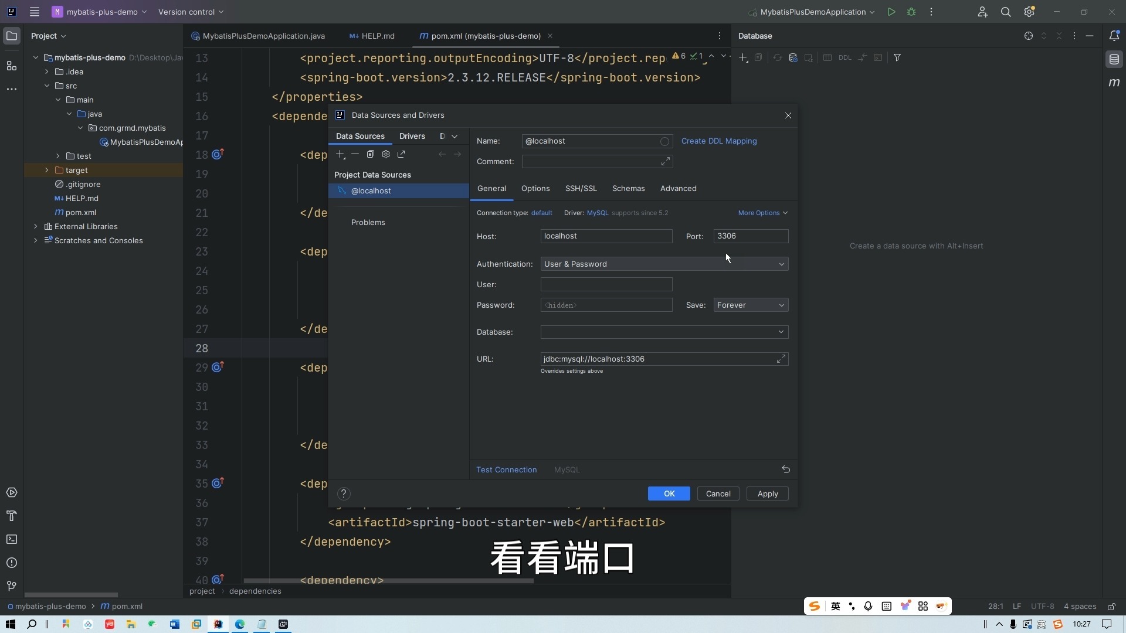
Task: Click plus icon in Database panel toolbar
Action: coord(743,57)
